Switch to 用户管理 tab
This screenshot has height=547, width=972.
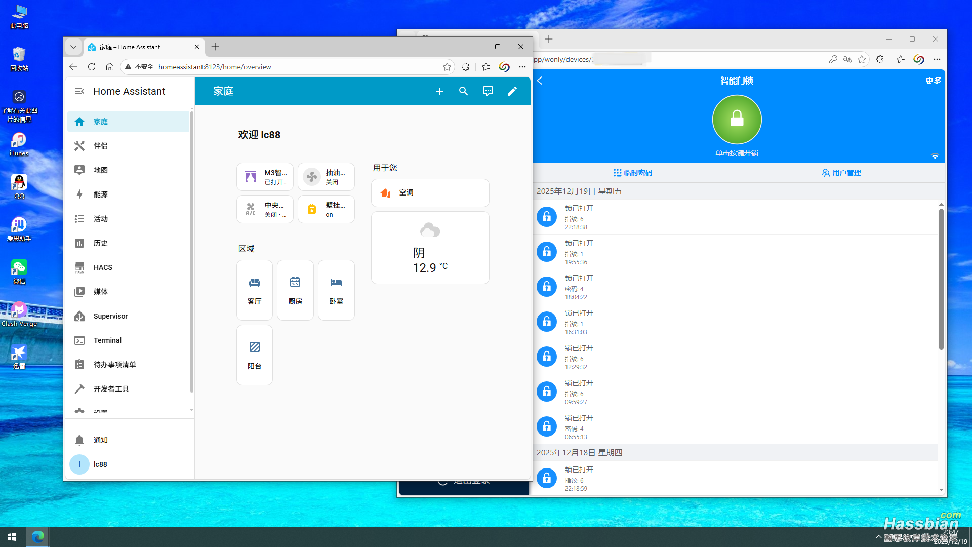841,173
